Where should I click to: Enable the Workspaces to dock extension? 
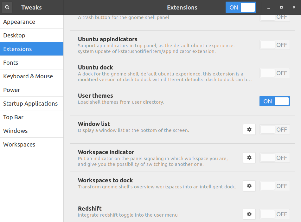(274, 186)
